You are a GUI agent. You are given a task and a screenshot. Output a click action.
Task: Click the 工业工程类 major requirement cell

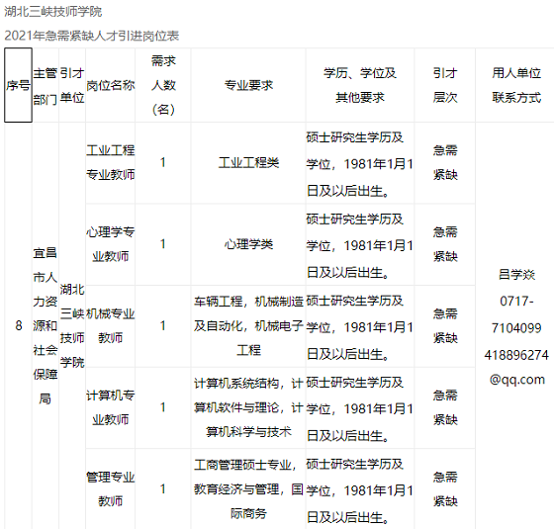coord(248,163)
